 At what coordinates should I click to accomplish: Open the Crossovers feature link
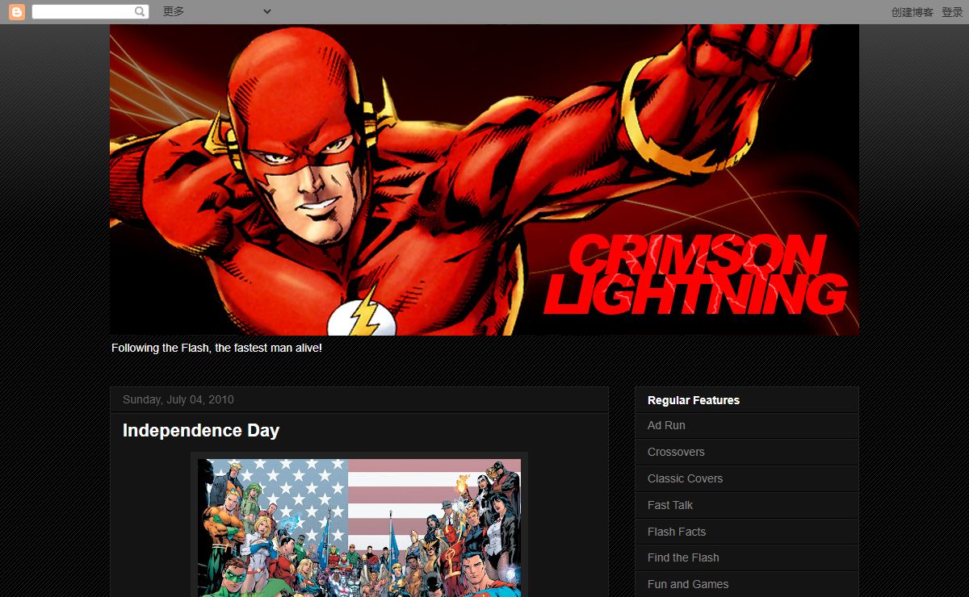click(x=676, y=452)
